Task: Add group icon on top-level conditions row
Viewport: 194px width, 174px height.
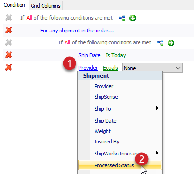Action: click(122, 18)
